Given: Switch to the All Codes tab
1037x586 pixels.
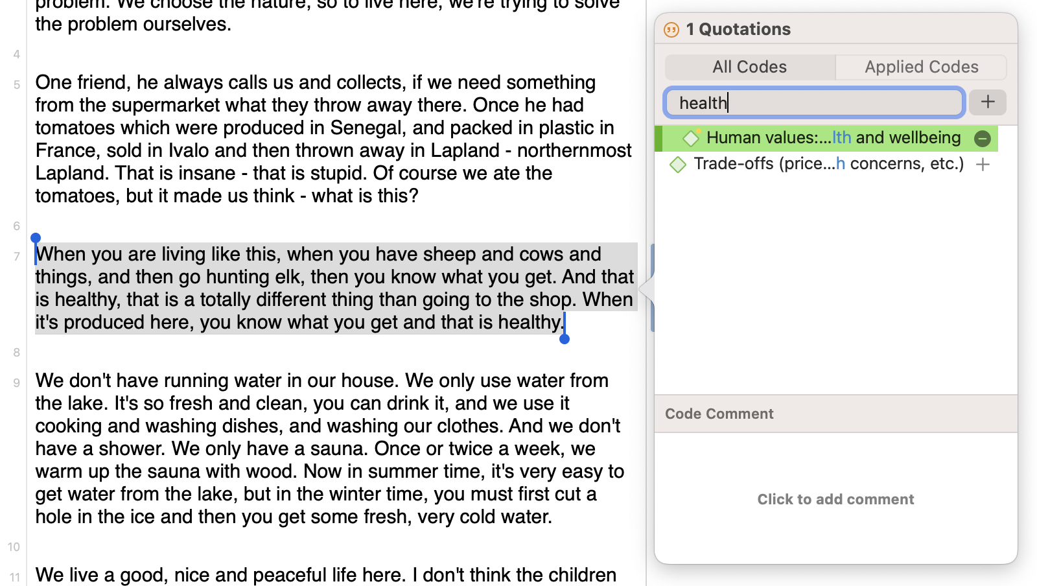Looking at the screenshot, I should pyautogui.click(x=750, y=67).
